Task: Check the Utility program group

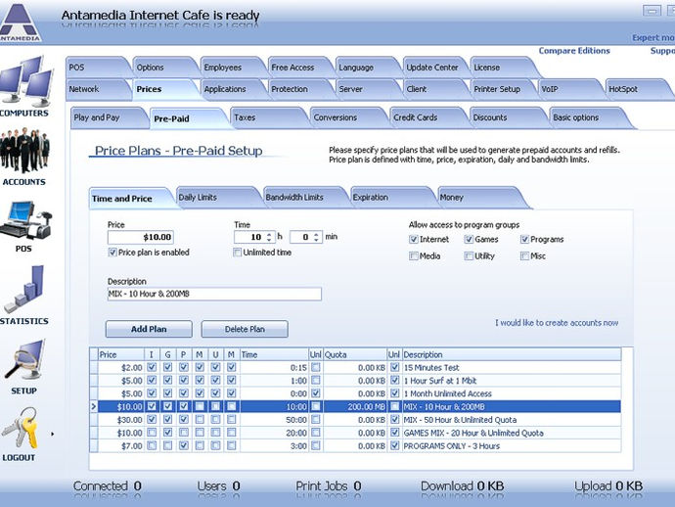Action: coord(469,256)
